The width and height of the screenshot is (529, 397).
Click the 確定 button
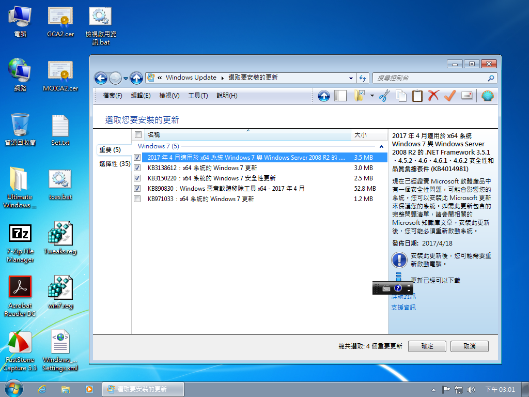click(x=427, y=346)
